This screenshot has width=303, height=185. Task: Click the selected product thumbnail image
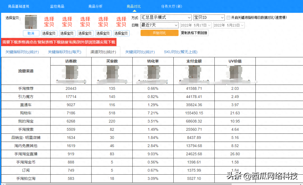pos(31,22)
